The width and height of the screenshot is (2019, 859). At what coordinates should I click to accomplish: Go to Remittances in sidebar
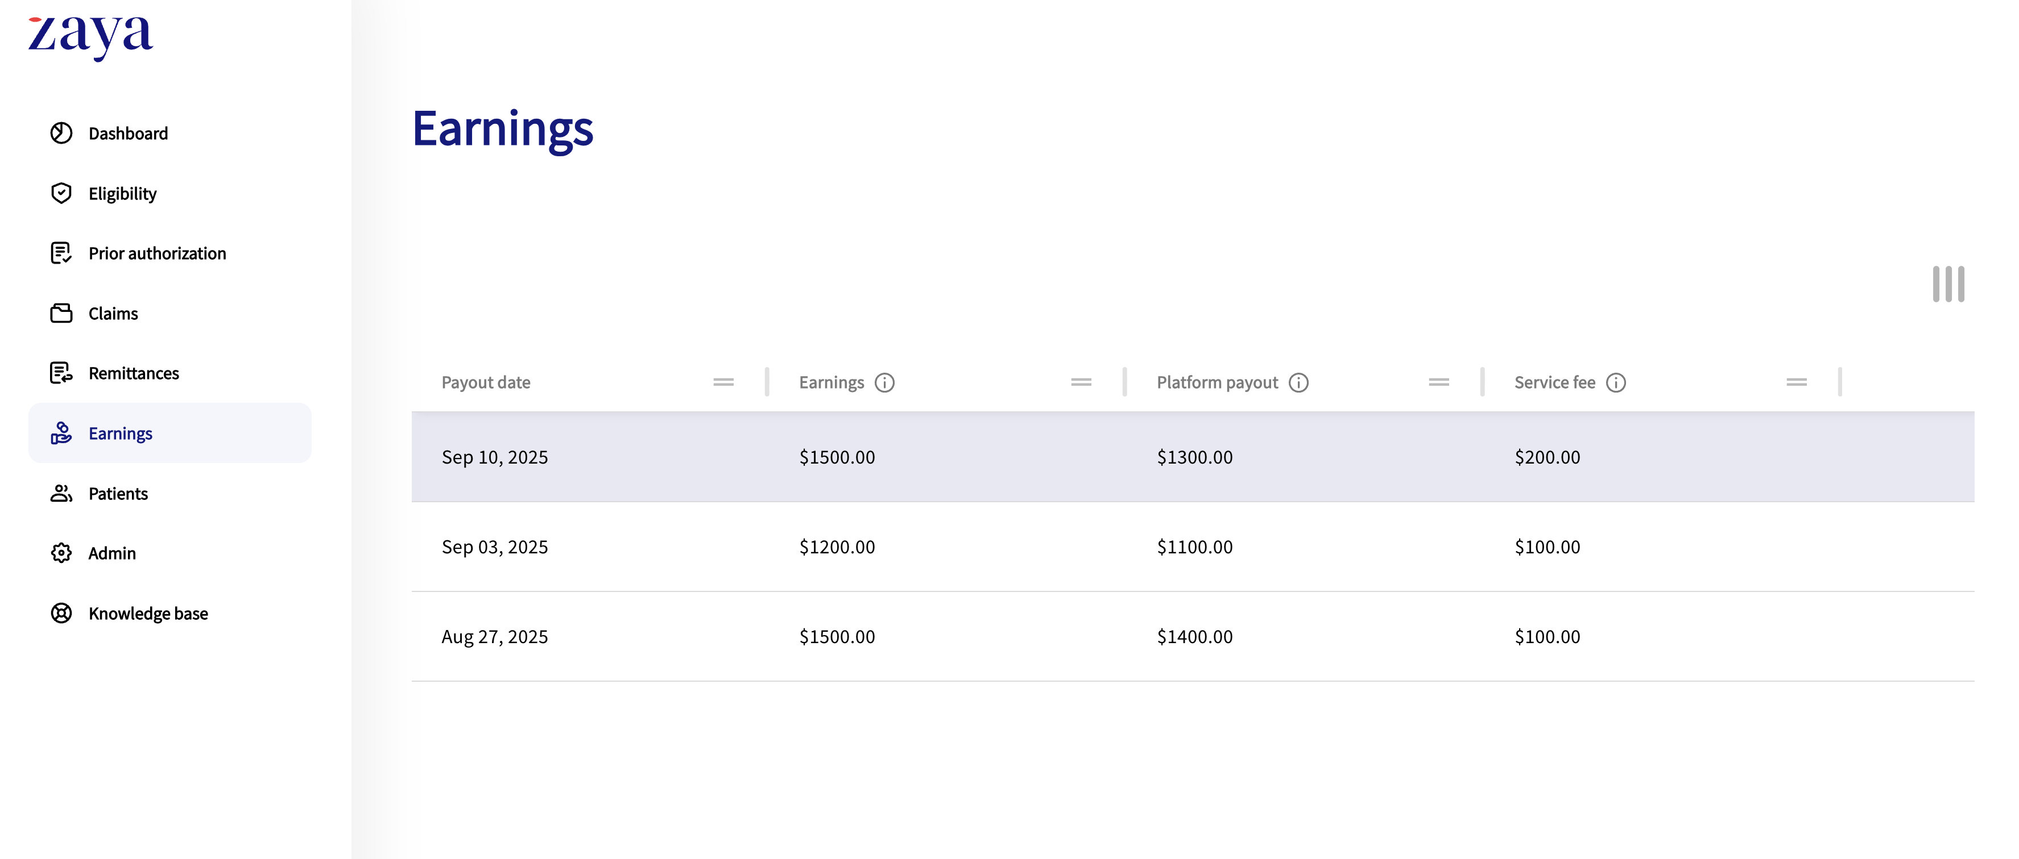(x=133, y=373)
